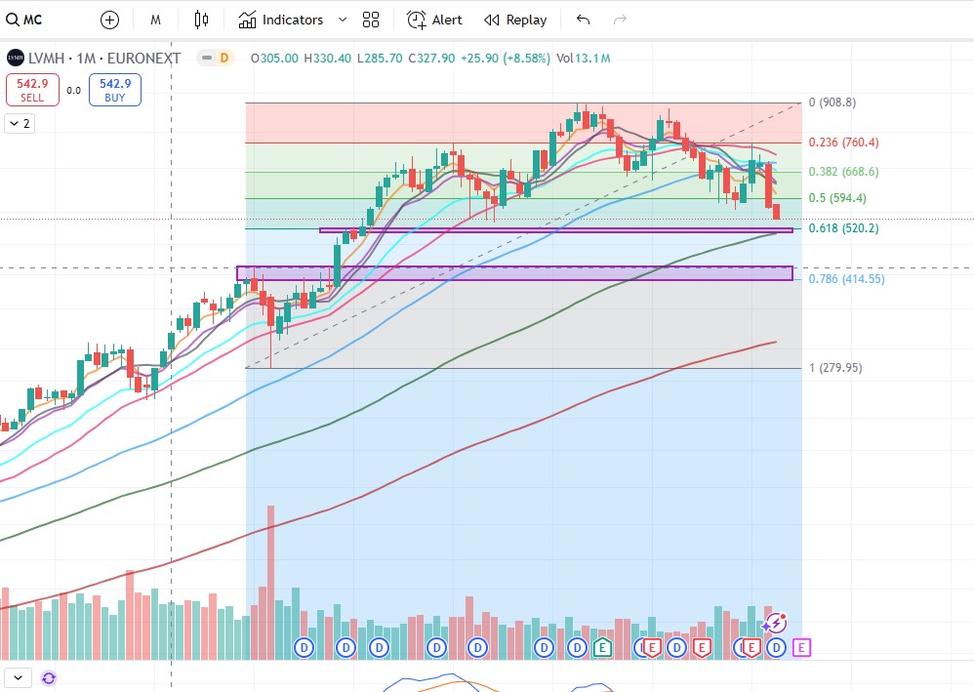Screen dimensions: 974x692
Task: Start bar Replay mode
Action: [515, 20]
